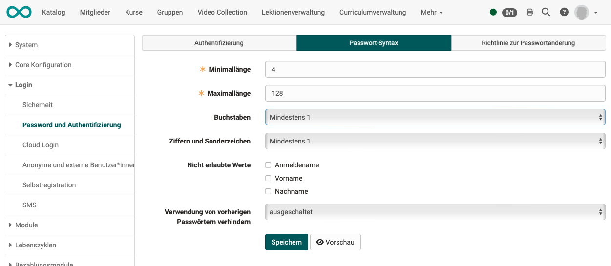611x266 pixels.
Task: Click the Vorschau preview button
Action: (x=336, y=242)
